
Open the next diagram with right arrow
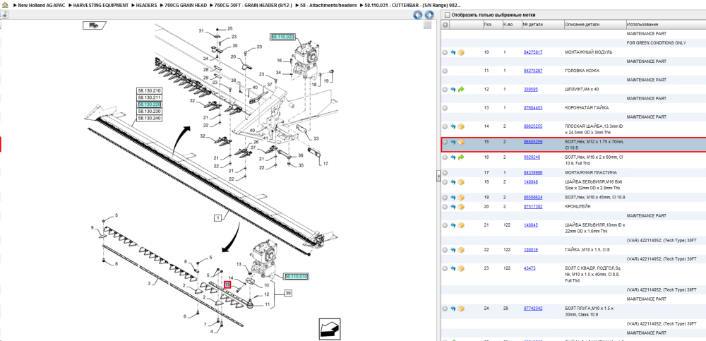click(429, 15)
